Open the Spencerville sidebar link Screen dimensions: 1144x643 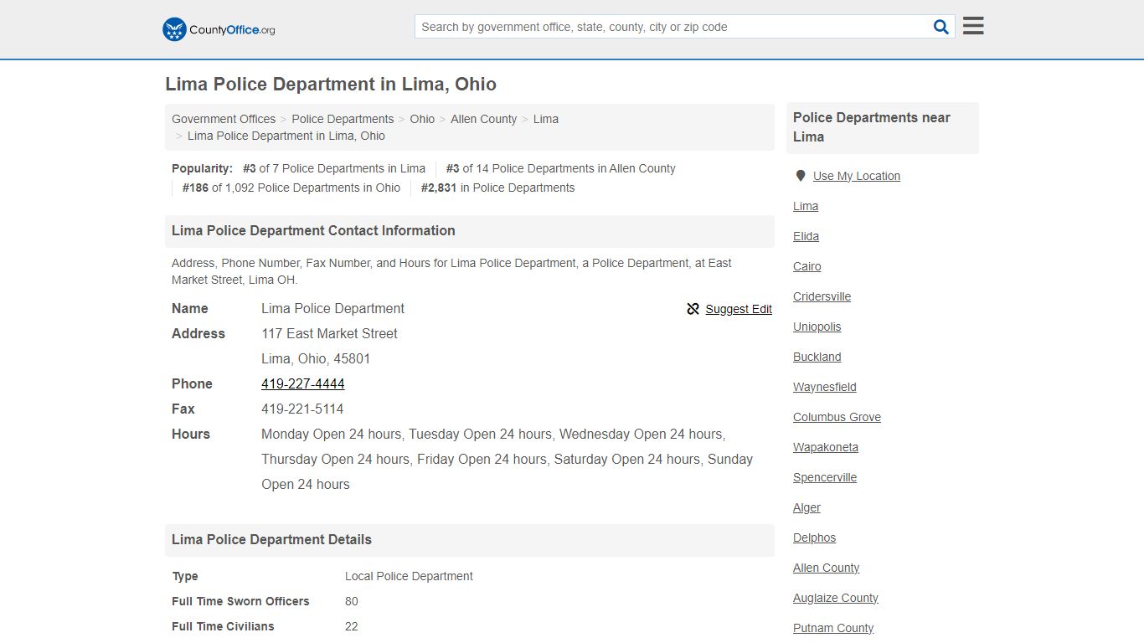tap(825, 477)
